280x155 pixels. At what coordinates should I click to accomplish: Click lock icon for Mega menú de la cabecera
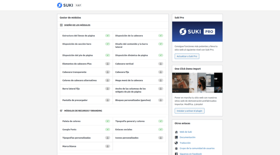pyautogui.click(x=160, y=80)
